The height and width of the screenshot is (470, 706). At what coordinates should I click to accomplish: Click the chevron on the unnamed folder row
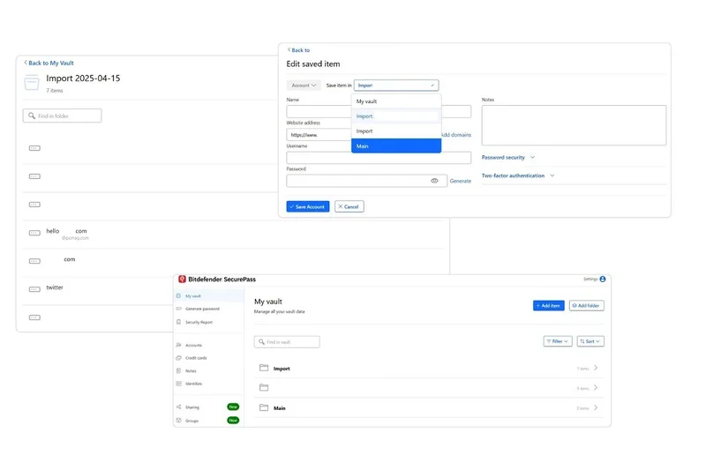pos(596,387)
